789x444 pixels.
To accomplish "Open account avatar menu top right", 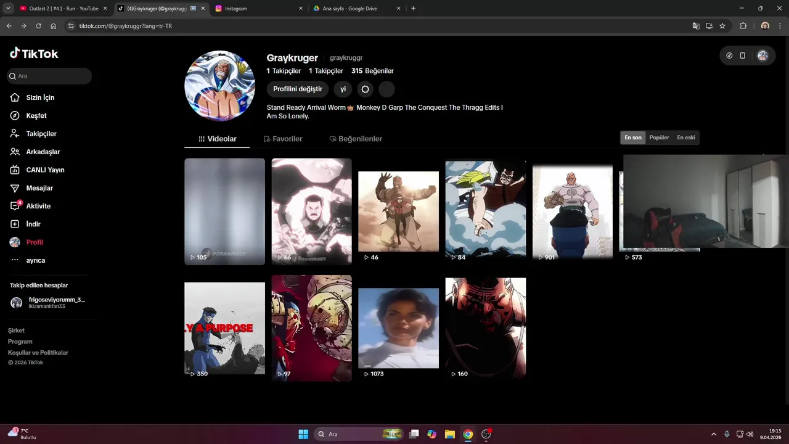I will (762, 55).
